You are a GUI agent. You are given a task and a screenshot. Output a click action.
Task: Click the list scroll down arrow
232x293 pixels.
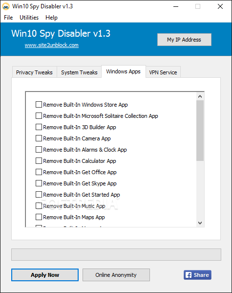coord(200,223)
